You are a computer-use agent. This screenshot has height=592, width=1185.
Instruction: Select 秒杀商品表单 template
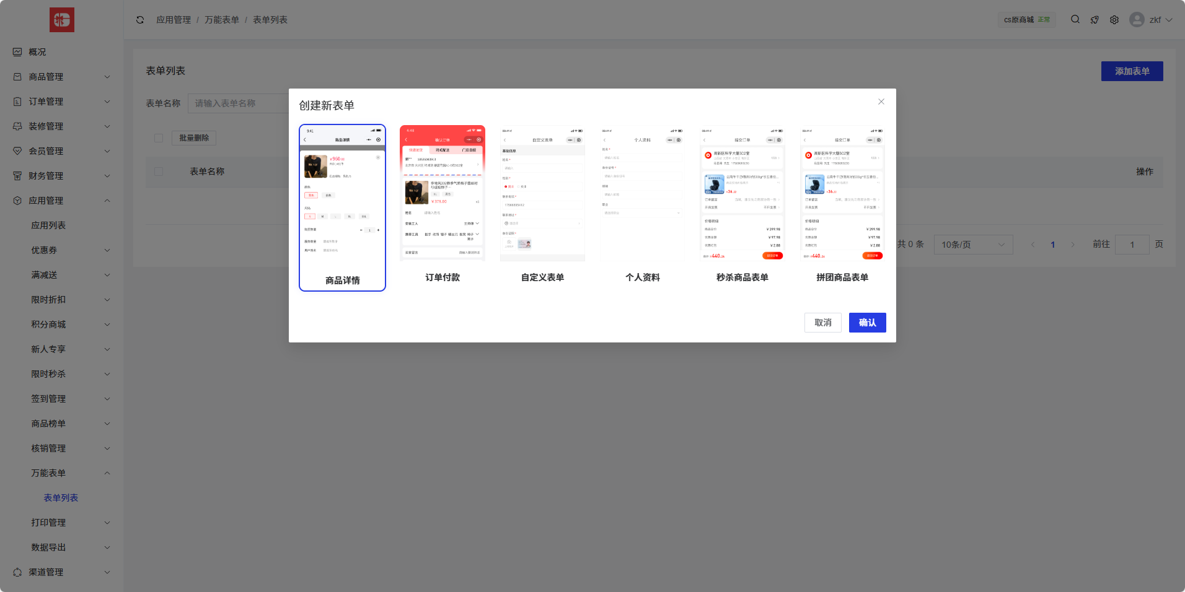click(x=742, y=206)
